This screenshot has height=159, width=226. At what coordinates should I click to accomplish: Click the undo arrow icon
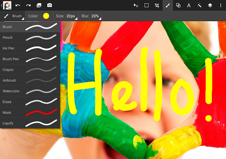[18, 5]
